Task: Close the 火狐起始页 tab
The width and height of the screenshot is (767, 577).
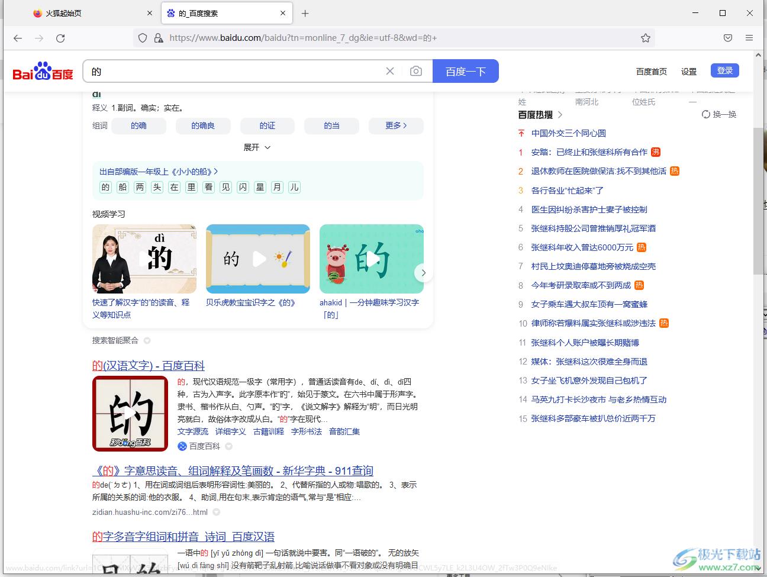Action: pos(150,13)
